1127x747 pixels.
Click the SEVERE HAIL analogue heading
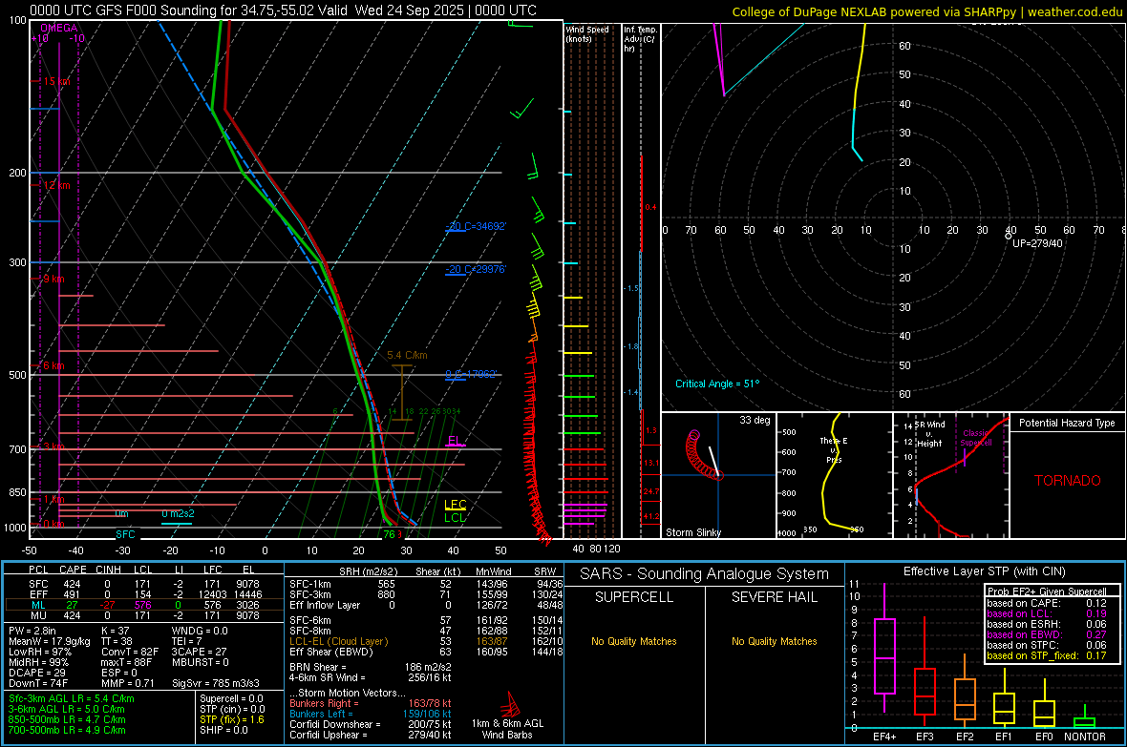click(x=774, y=597)
